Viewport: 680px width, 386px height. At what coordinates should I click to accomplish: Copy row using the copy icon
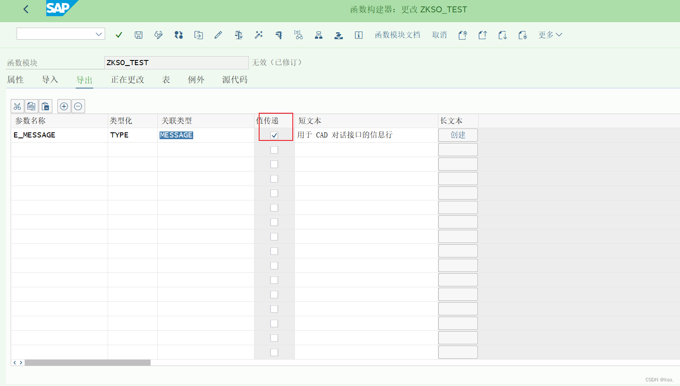pyautogui.click(x=31, y=106)
